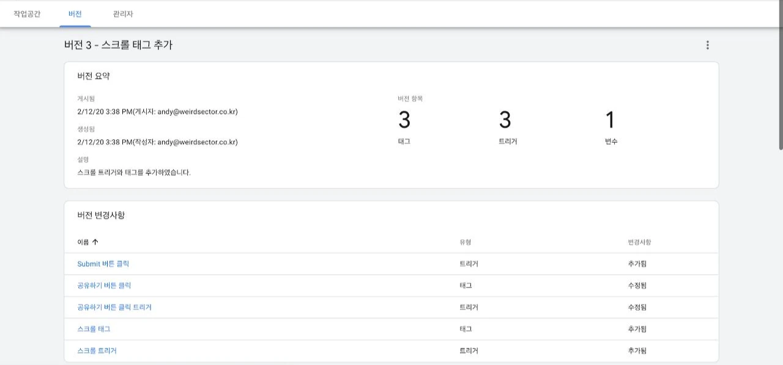Image resolution: width=783 pixels, height=365 pixels.
Task: Click the 공유하기 버튼 클릭 트리거 link
Action: pyautogui.click(x=114, y=308)
